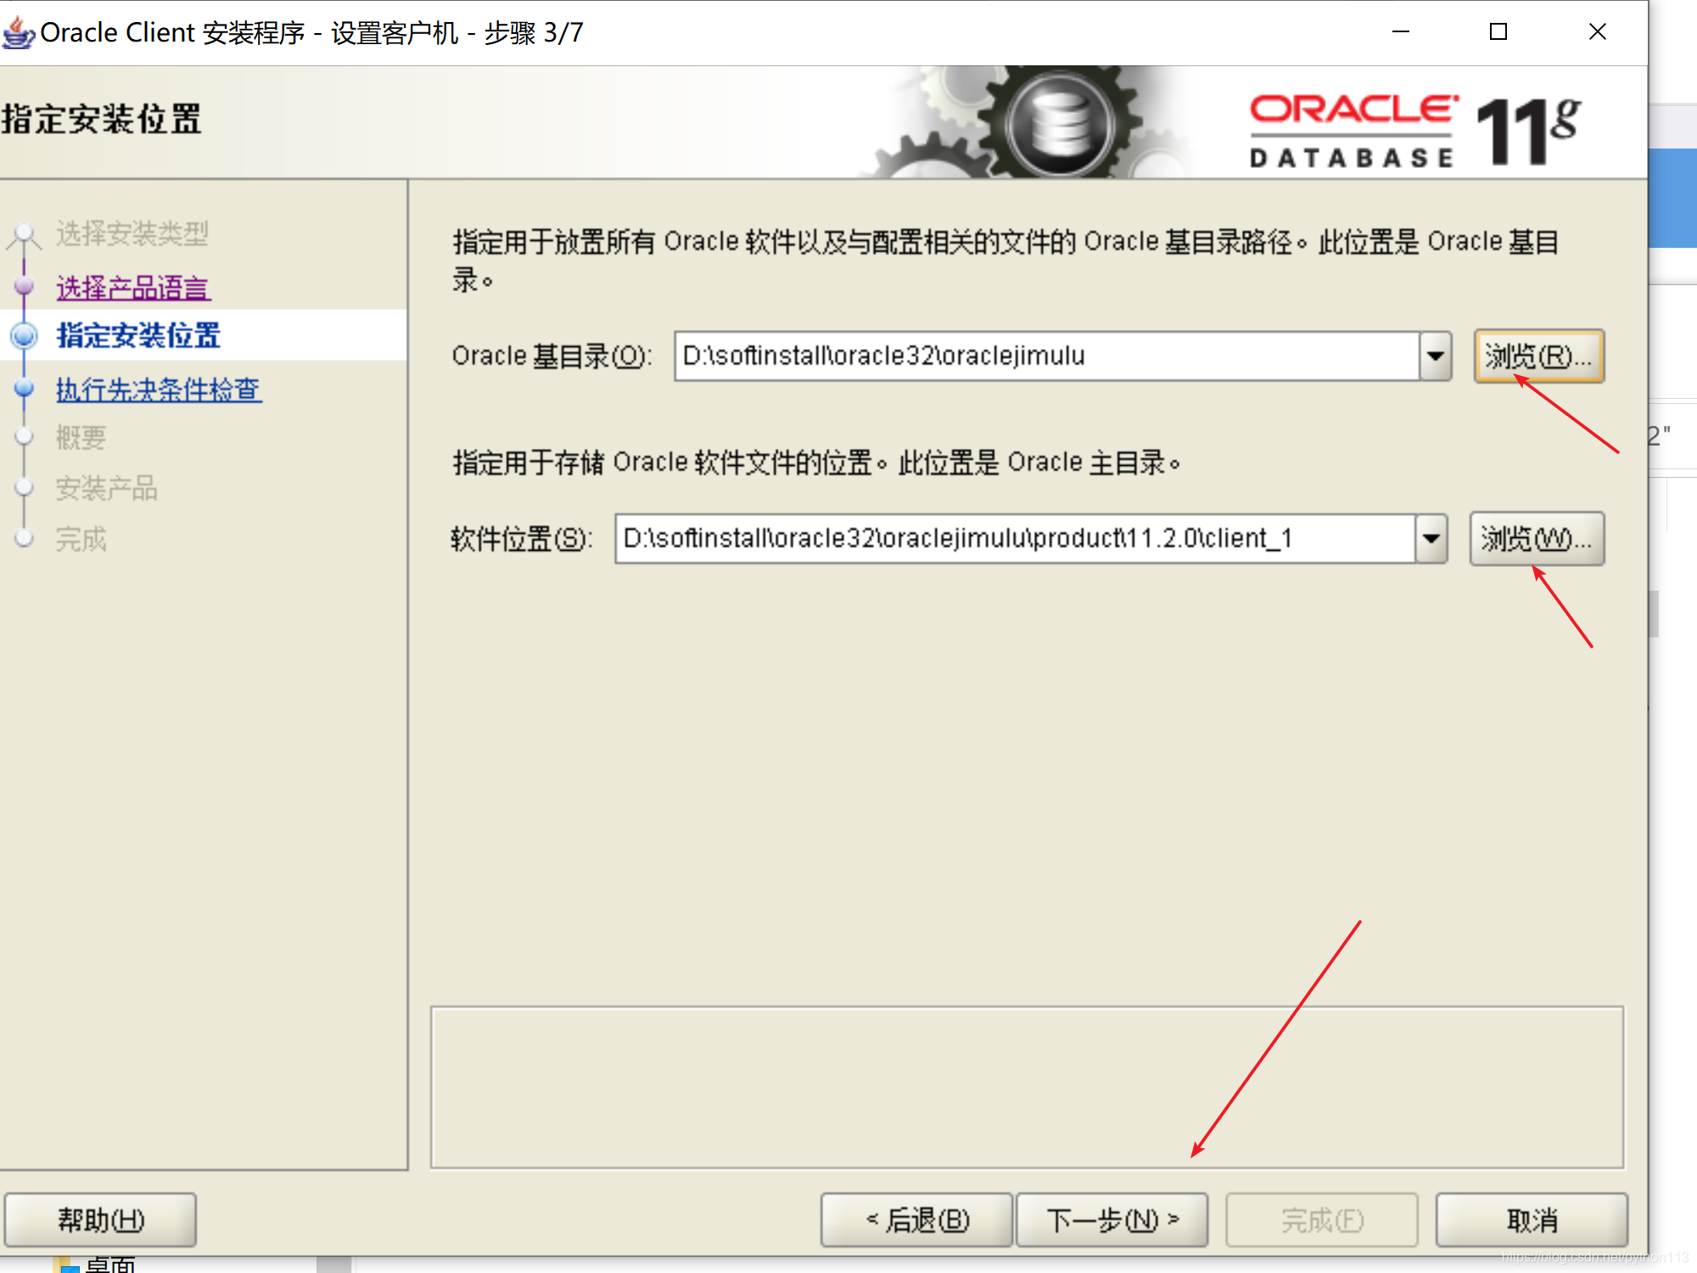The height and width of the screenshot is (1273, 1697).
Task: Click step bullet beside 选择产品语言
Action: click(25, 286)
